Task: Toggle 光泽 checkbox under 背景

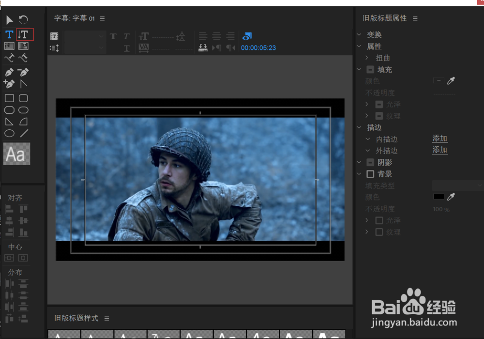Action: 379,220
